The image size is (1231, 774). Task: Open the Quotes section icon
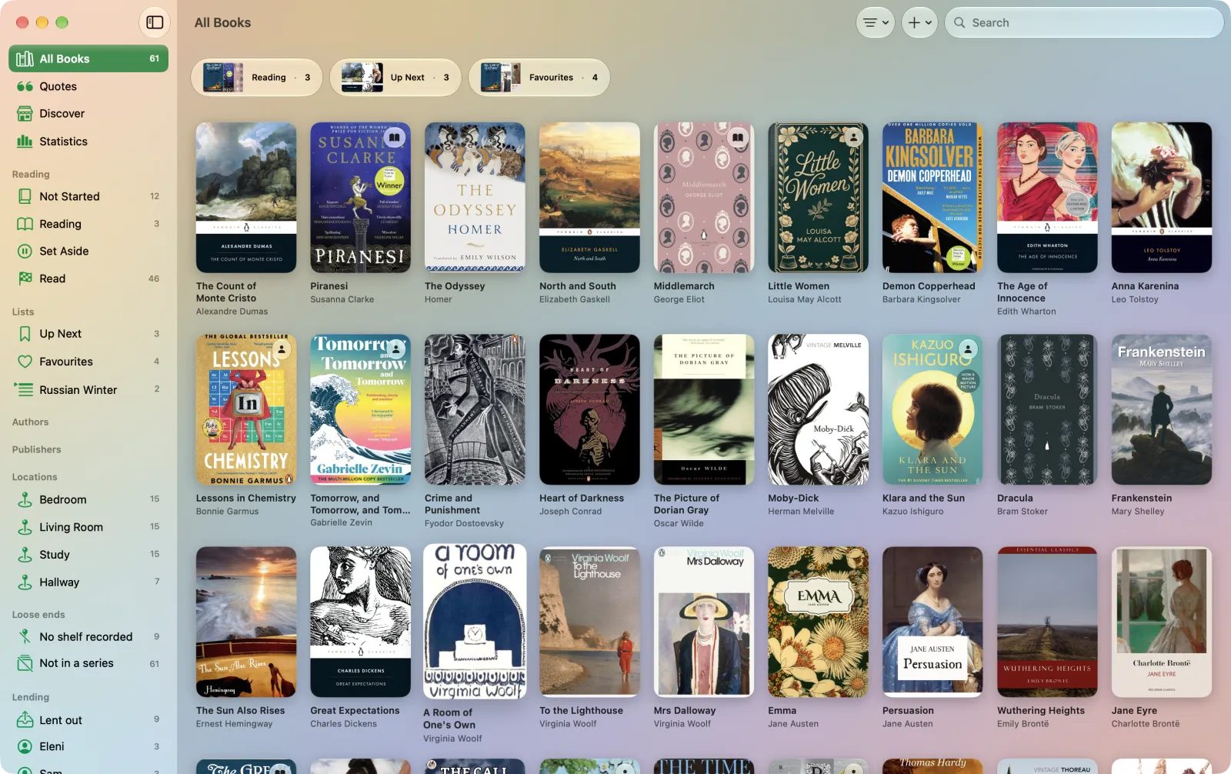pos(25,86)
